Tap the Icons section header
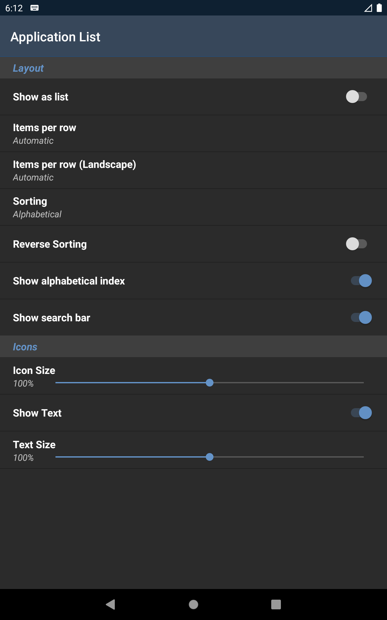The image size is (387, 620). point(25,347)
